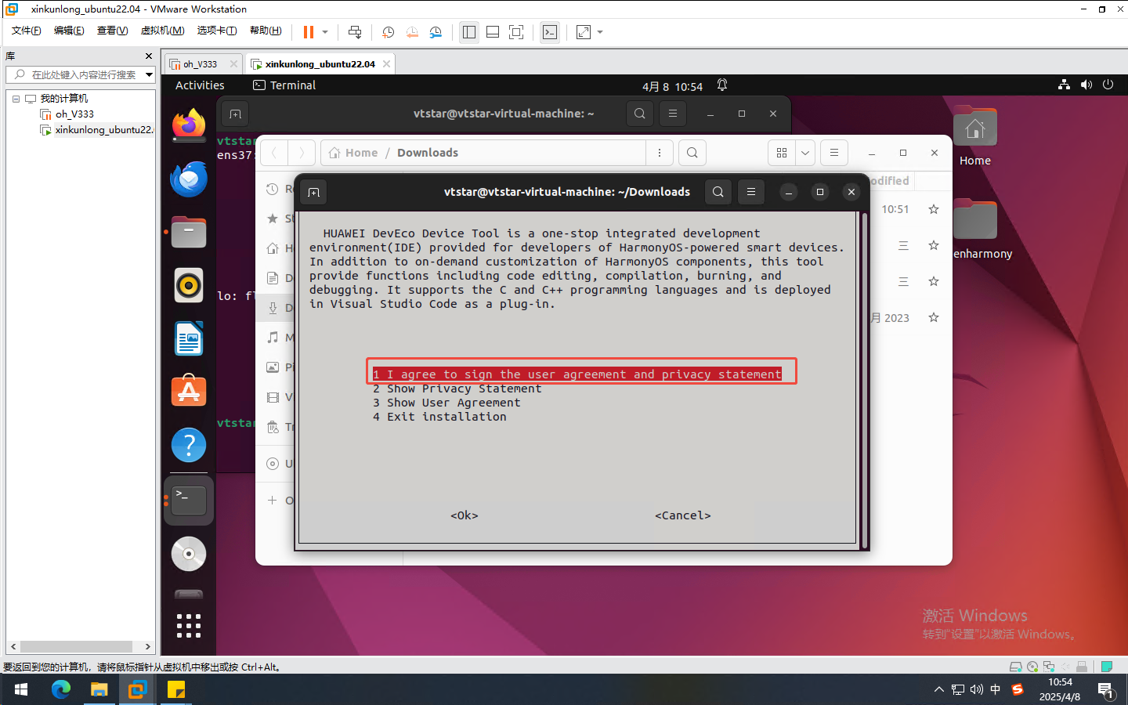Image resolution: width=1128 pixels, height=705 pixels.
Task: Launch LibreOffice Writer from the dock
Action: [189, 339]
